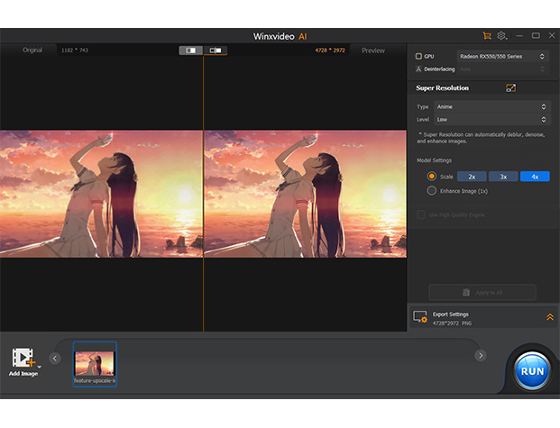Switch to the overlay compare view mode
The height and width of the screenshot is (428, 560).
[216, 50]
